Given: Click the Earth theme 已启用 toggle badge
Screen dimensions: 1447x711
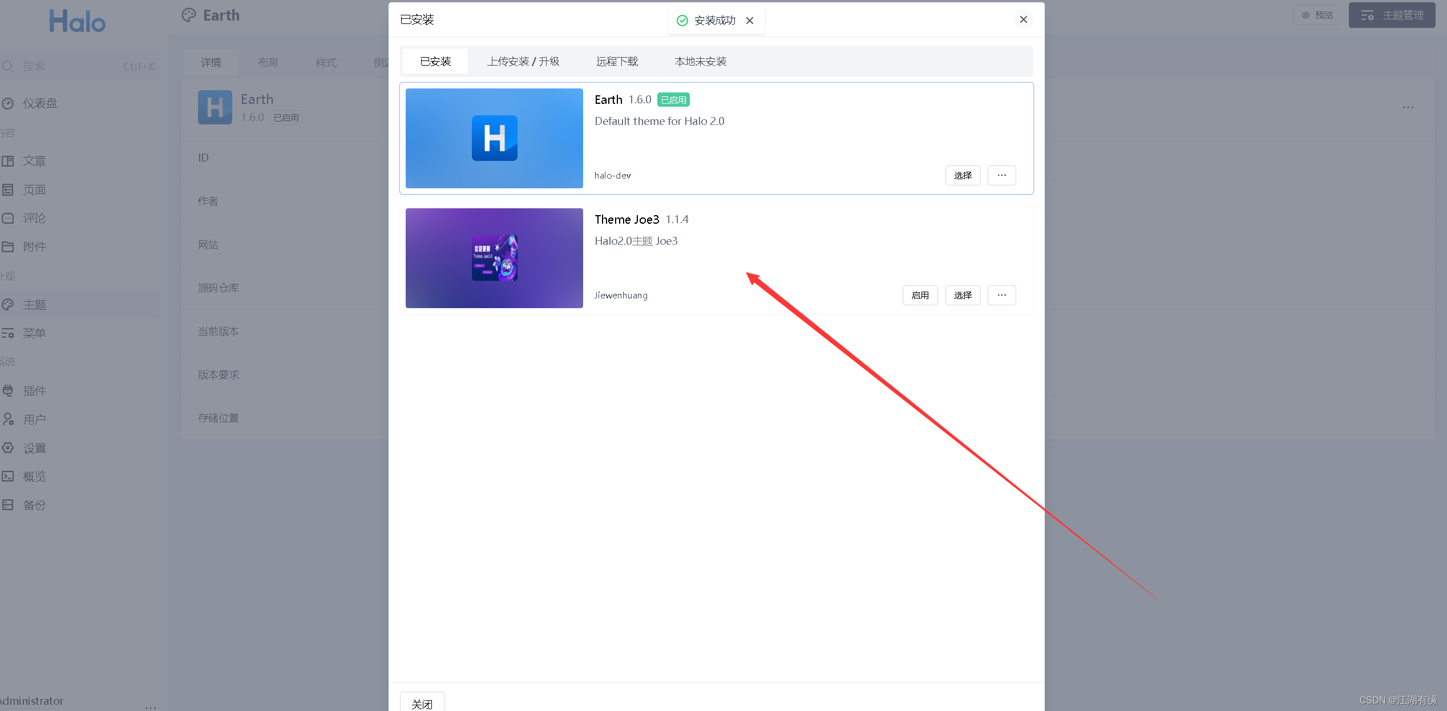Looking at the screenshot, I should coord(671,99).
